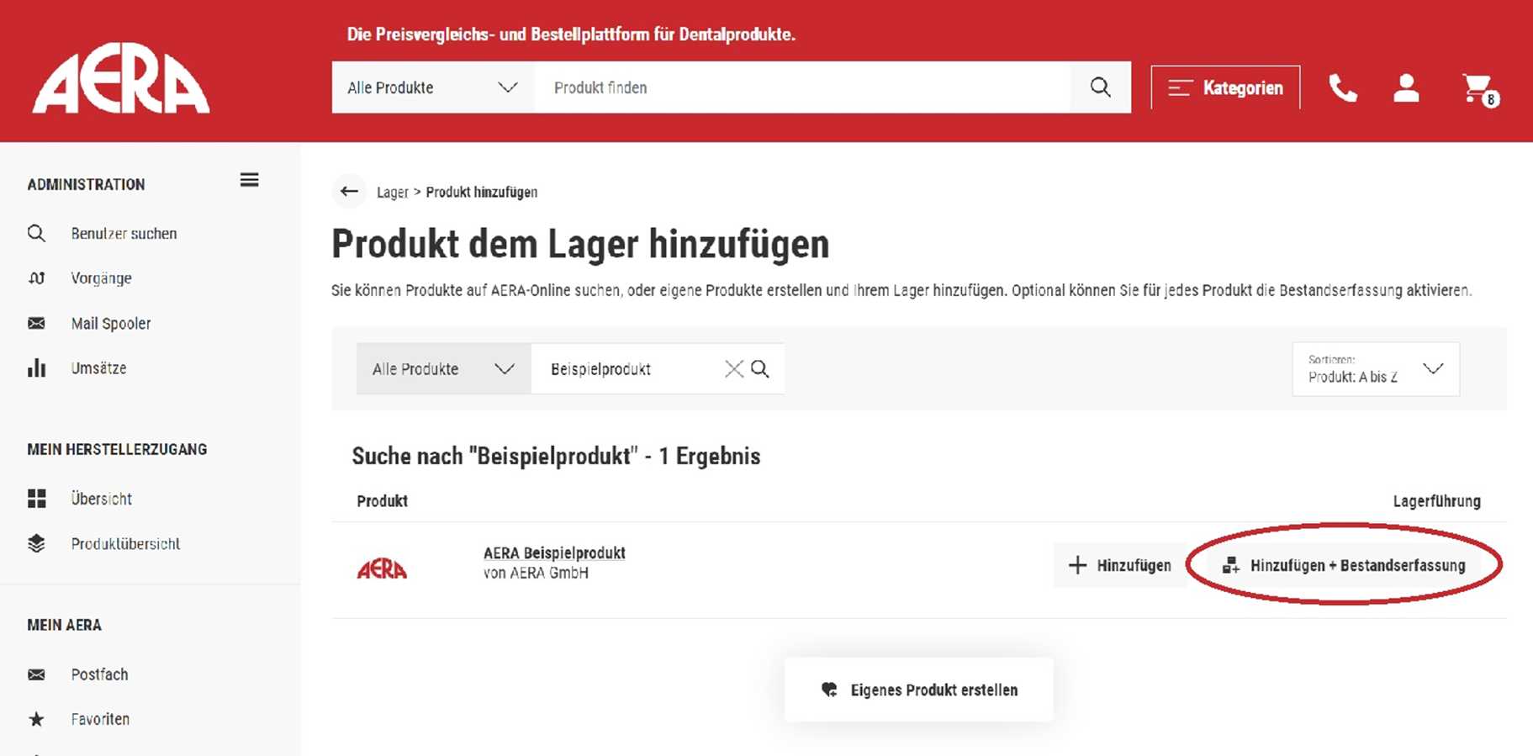
Task: Click the Produkt column header
Action: (x=382, y=500)
